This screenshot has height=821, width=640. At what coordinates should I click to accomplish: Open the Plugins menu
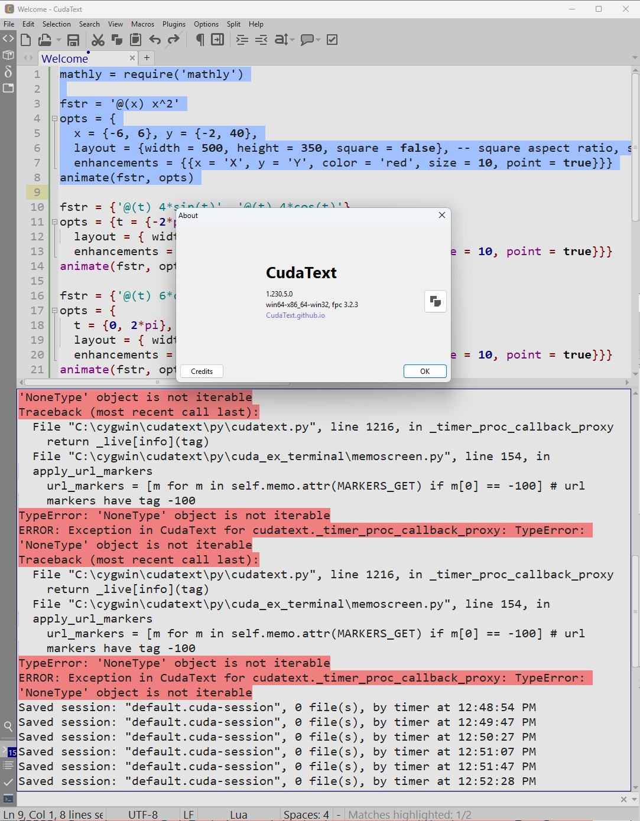point(174,24)
